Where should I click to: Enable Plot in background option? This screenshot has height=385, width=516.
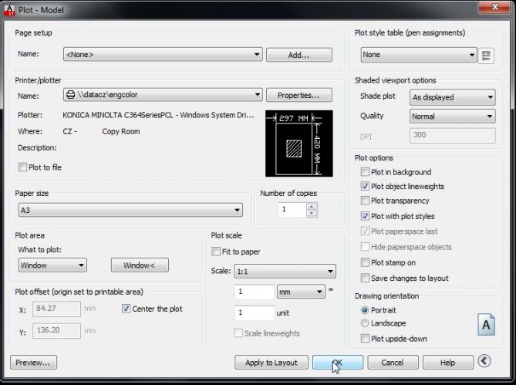coord(365,172)
